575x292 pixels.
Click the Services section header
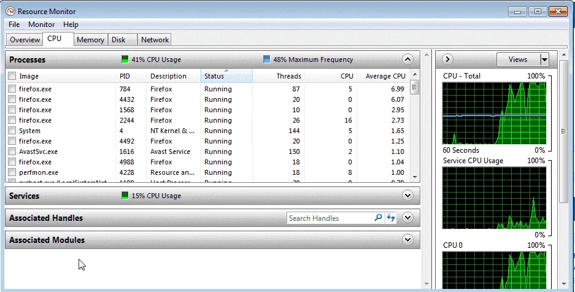(x=212, y=196)
